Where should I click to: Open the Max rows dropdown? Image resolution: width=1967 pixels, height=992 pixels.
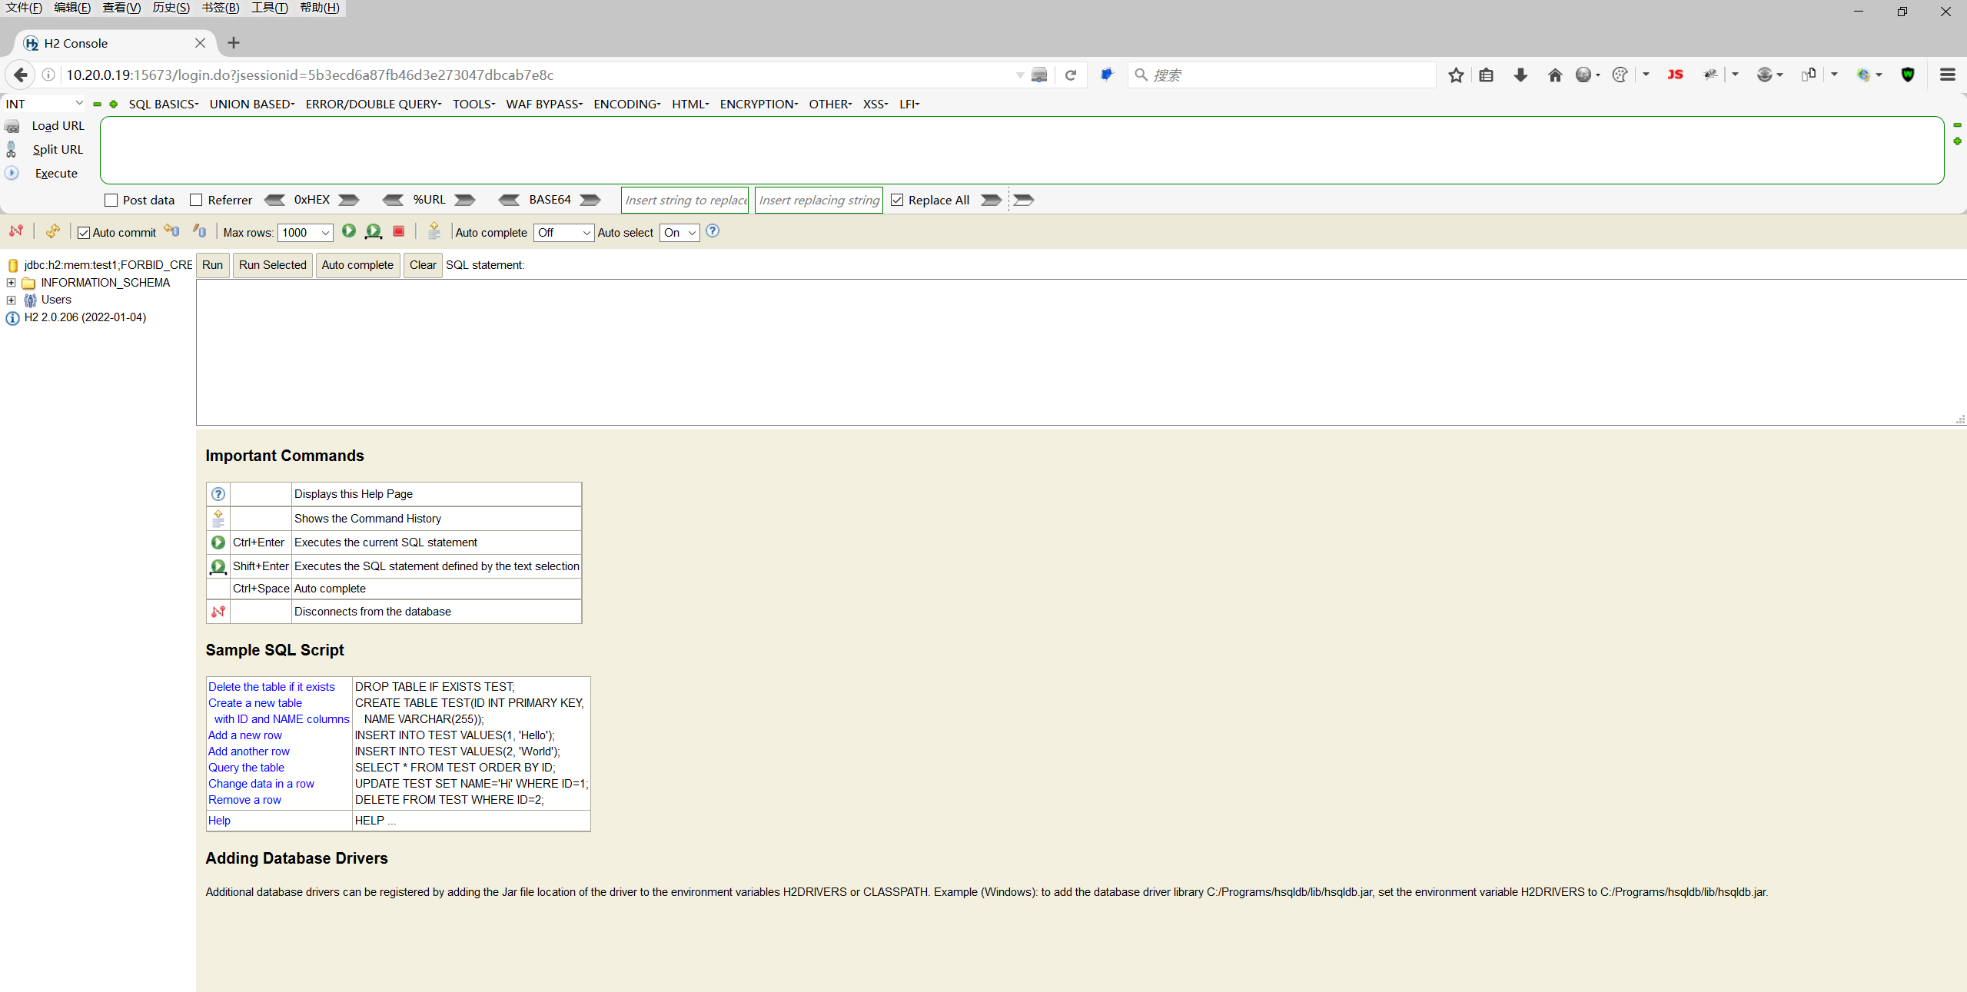pos(306,233)
